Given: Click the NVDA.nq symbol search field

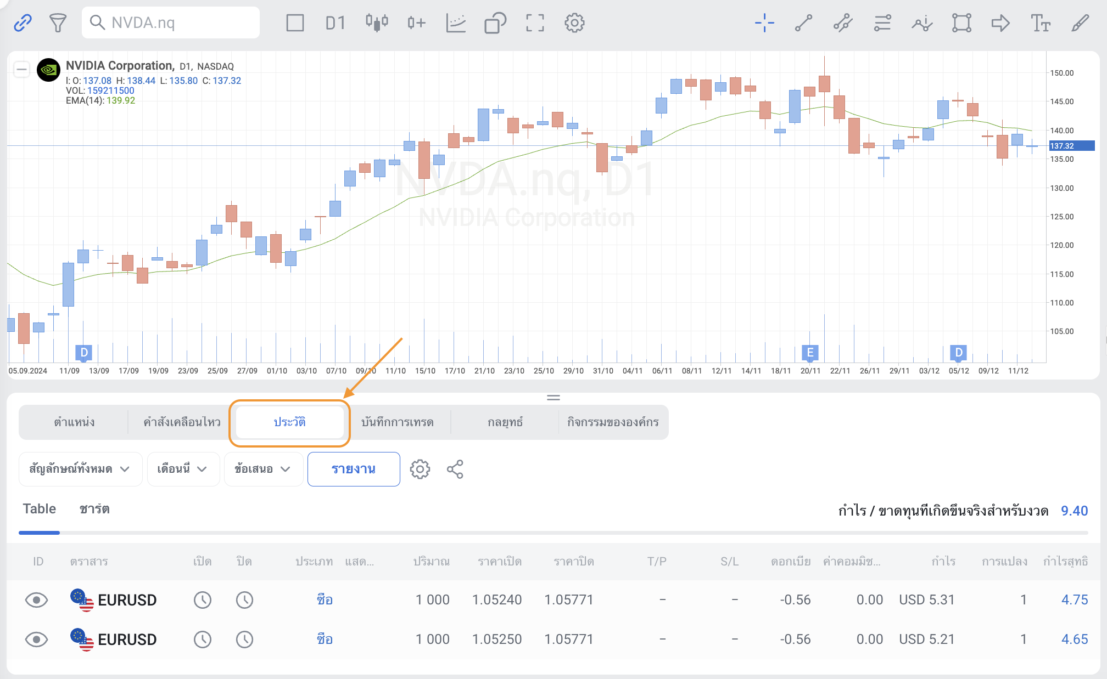Looking at the screenshot, I should pos(171,23).
